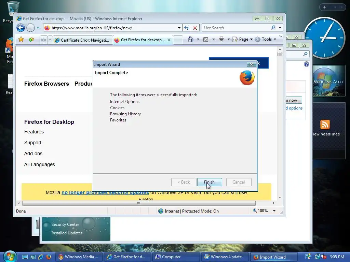Expand the Feeds dropdown arrow
This screenshot has width=350, height=262.
213,40
